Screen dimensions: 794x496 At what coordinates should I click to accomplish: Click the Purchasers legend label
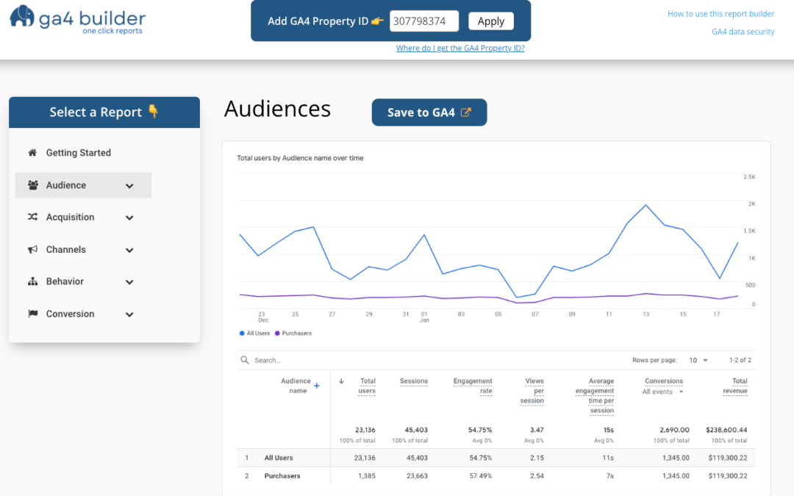coord(297,333)
